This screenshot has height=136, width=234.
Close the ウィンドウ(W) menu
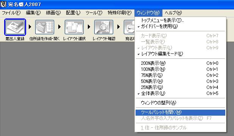click(148, 13)
